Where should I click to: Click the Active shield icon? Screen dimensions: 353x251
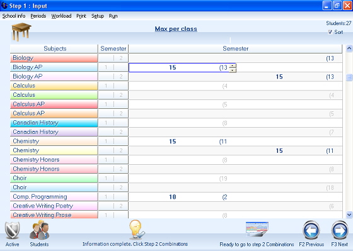pos(12,230)
